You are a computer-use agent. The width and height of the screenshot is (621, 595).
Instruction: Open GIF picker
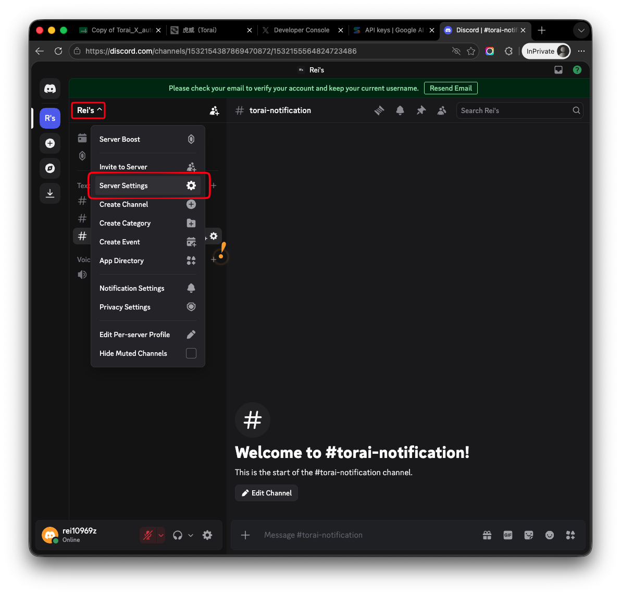coord(508,535)
